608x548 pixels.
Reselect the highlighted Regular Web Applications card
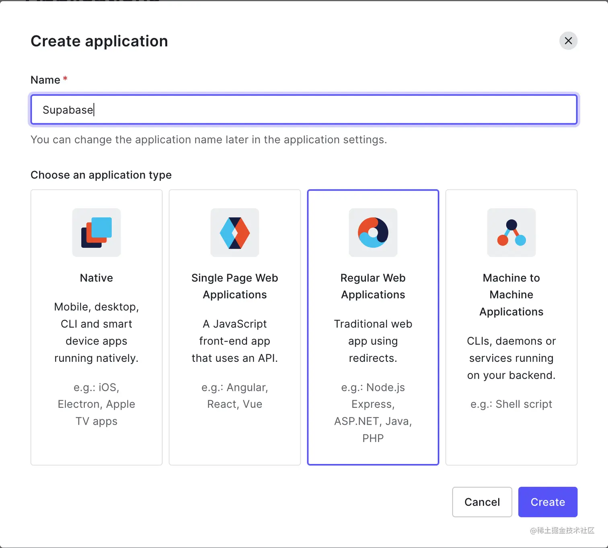373,328
